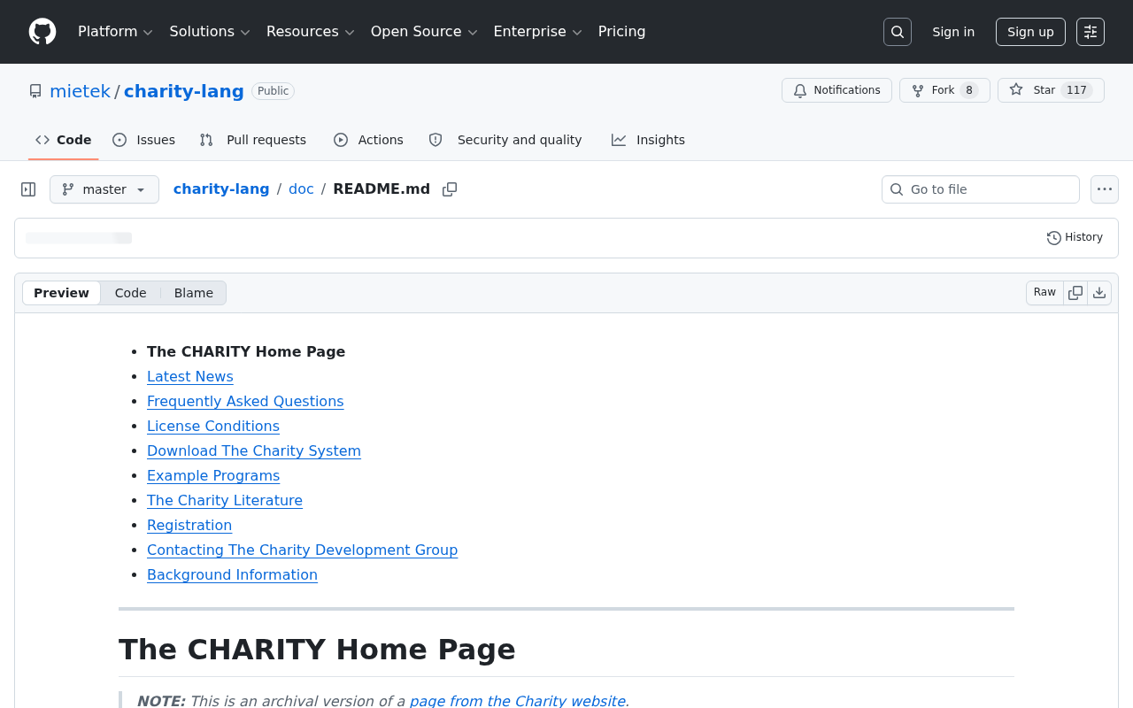Open the Issues tab

coord(144,140)
